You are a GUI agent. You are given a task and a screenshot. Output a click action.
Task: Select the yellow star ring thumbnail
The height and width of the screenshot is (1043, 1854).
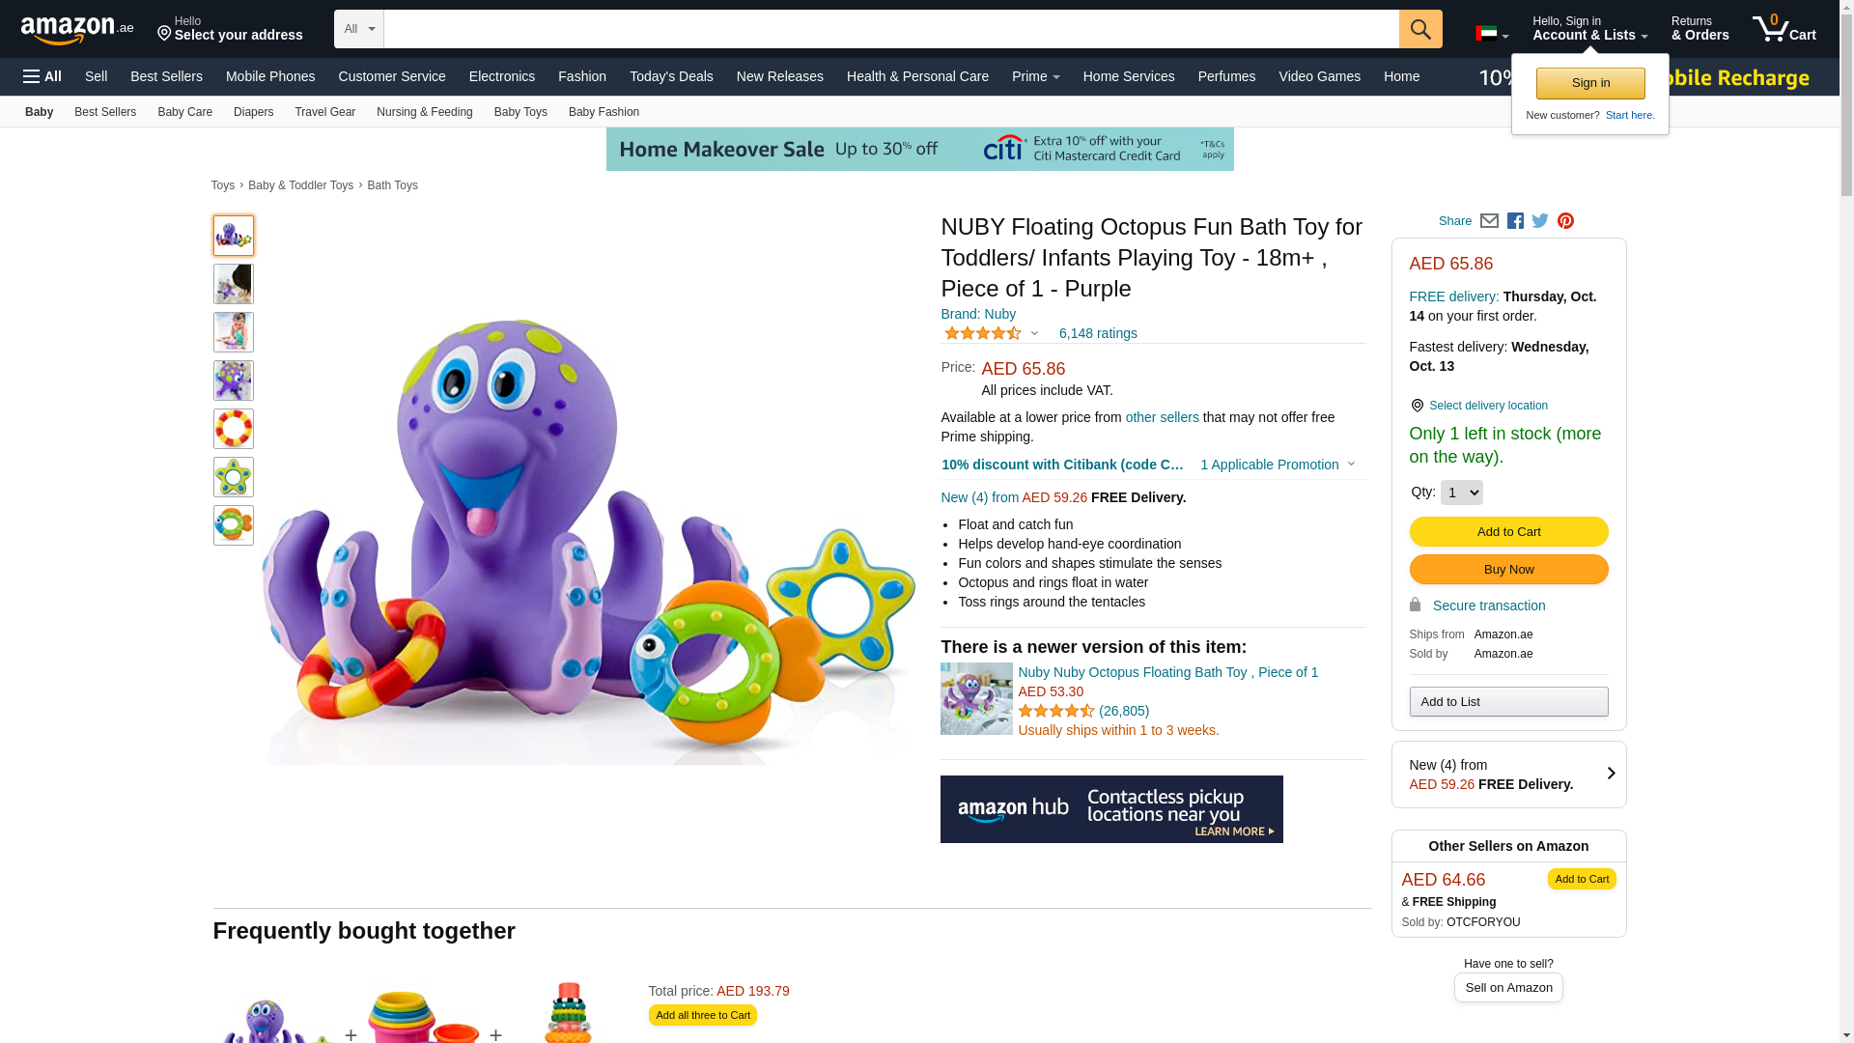click(234, 477)
